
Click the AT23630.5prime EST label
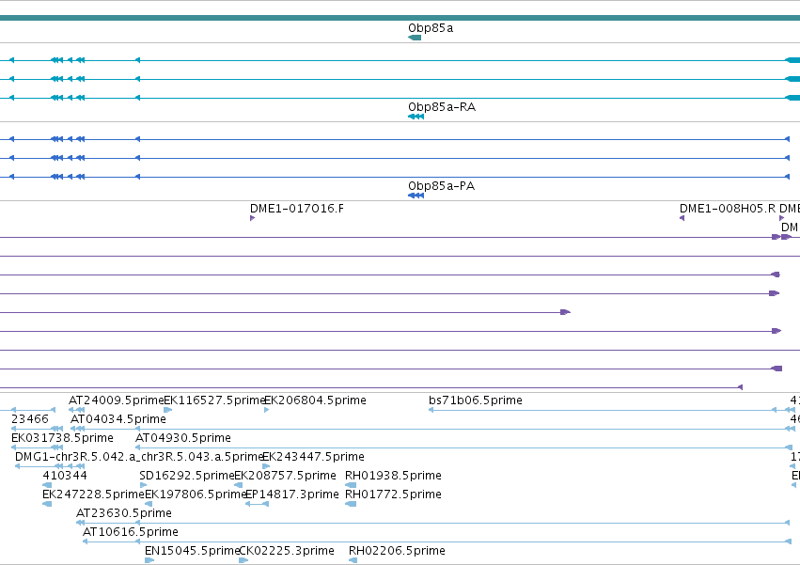click(x=124, y=513)
